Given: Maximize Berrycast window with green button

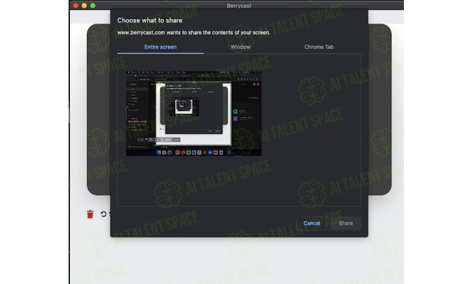Looking at the screenshot, I should click(x=93, y=5).
